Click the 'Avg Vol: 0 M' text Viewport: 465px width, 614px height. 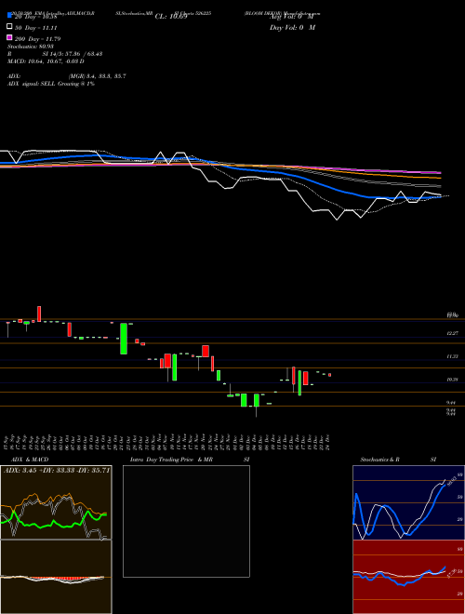pyautogui.click(x=292, y=17)
